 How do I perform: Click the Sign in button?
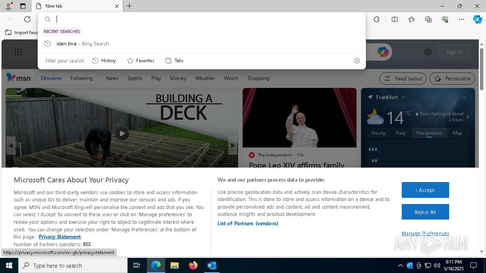[x=454, y=52]
